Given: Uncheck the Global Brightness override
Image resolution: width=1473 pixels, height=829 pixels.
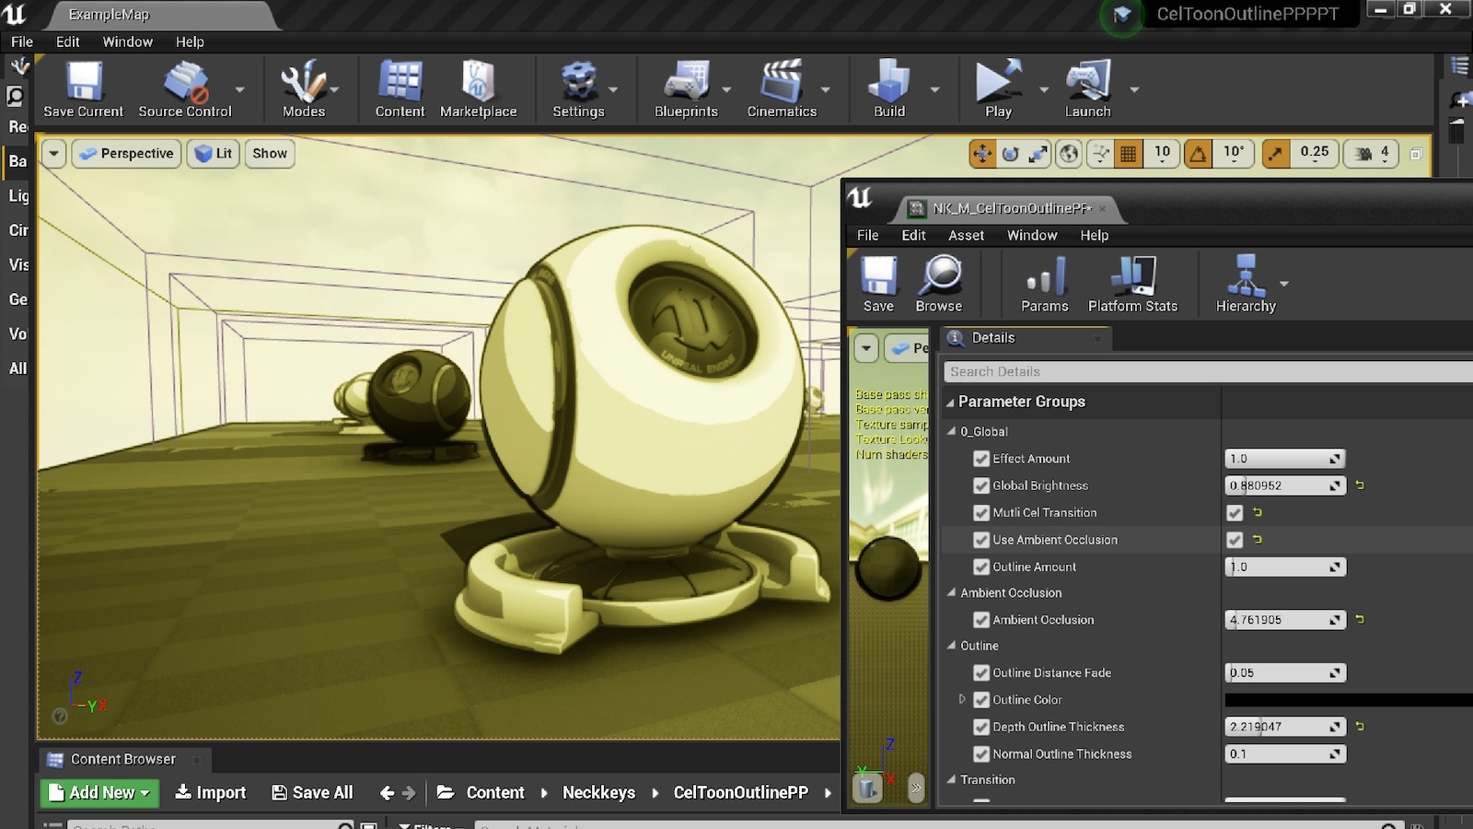Looking at the screenshot, I should 981,485.
